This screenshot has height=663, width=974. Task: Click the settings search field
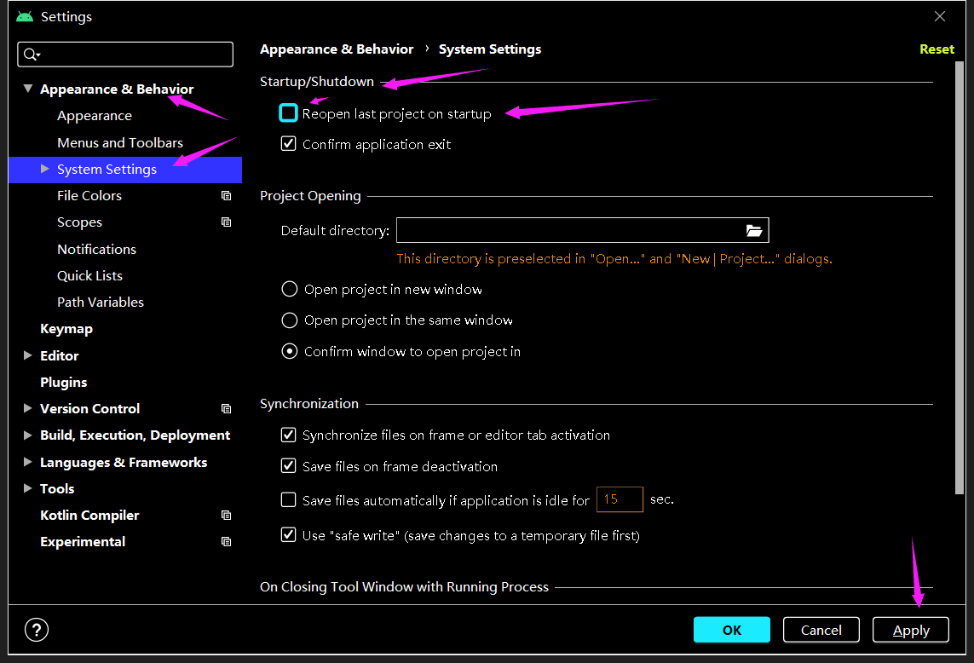125,54
